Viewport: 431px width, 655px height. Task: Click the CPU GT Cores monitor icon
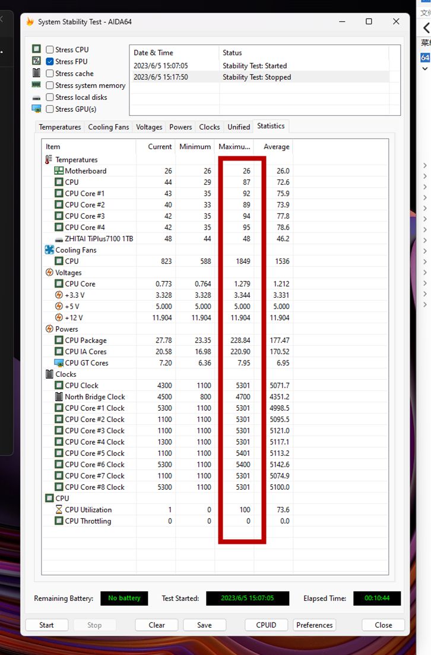click(x=59, y=363)
